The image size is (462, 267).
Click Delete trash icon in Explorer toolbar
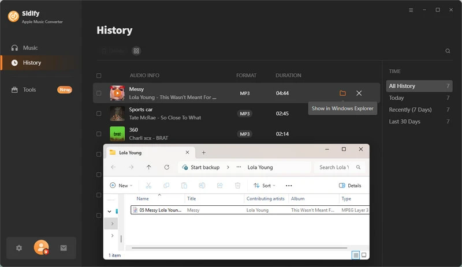(237, 186)
